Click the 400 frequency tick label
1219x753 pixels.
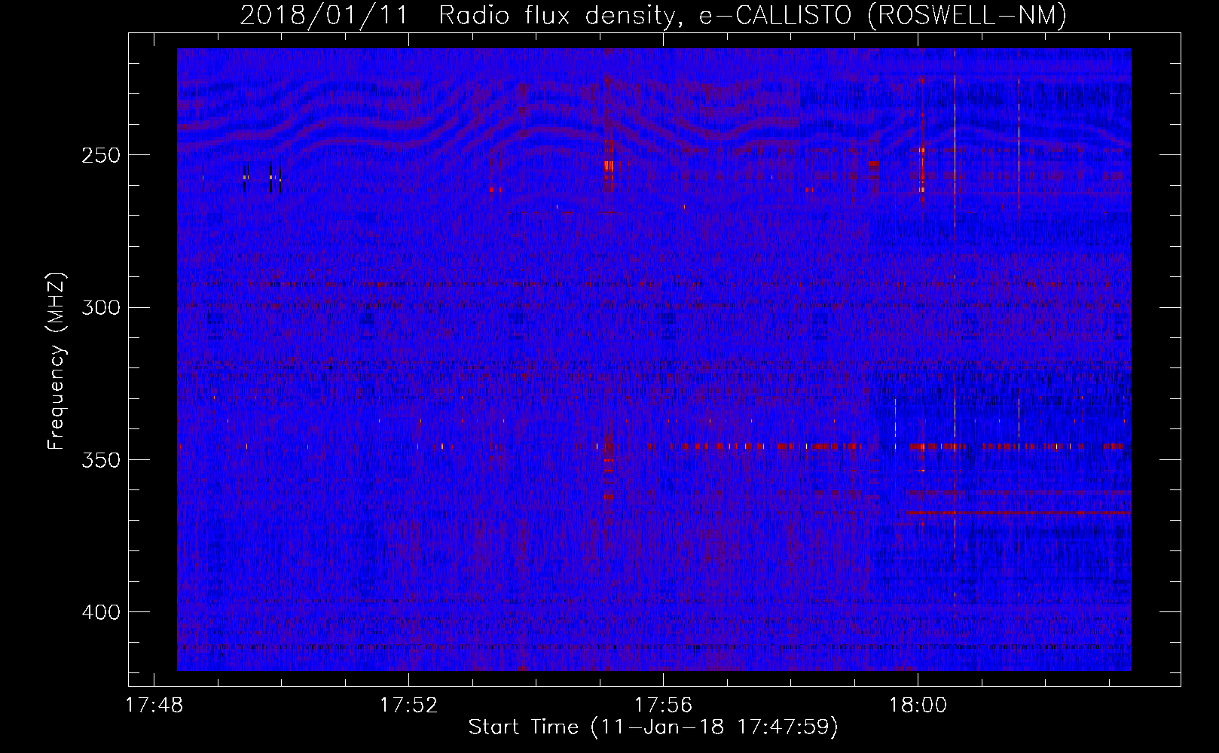(x=100, y=612)
